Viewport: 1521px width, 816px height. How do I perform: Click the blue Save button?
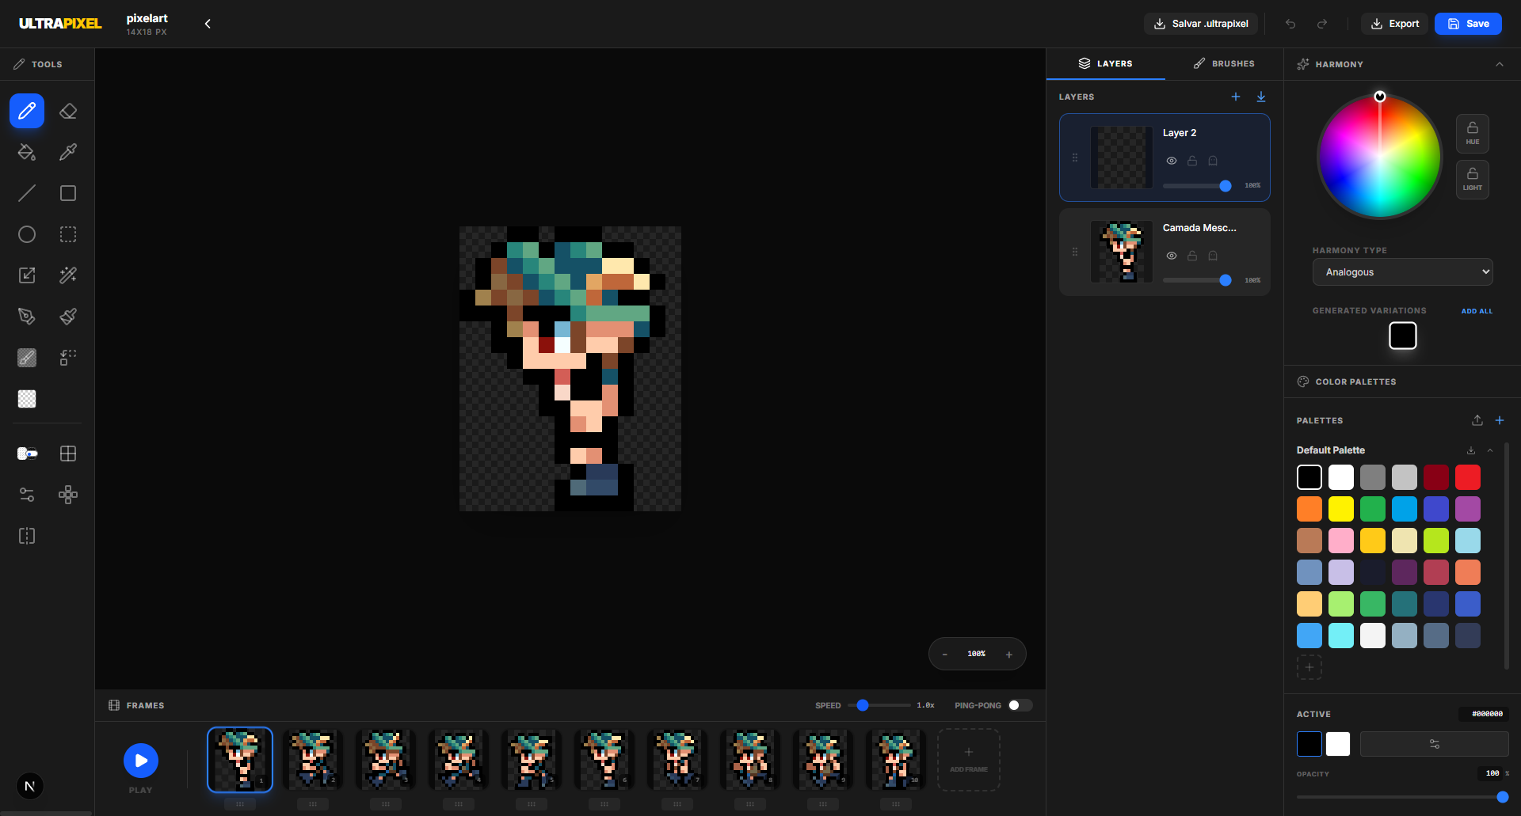click(1468, 24)
